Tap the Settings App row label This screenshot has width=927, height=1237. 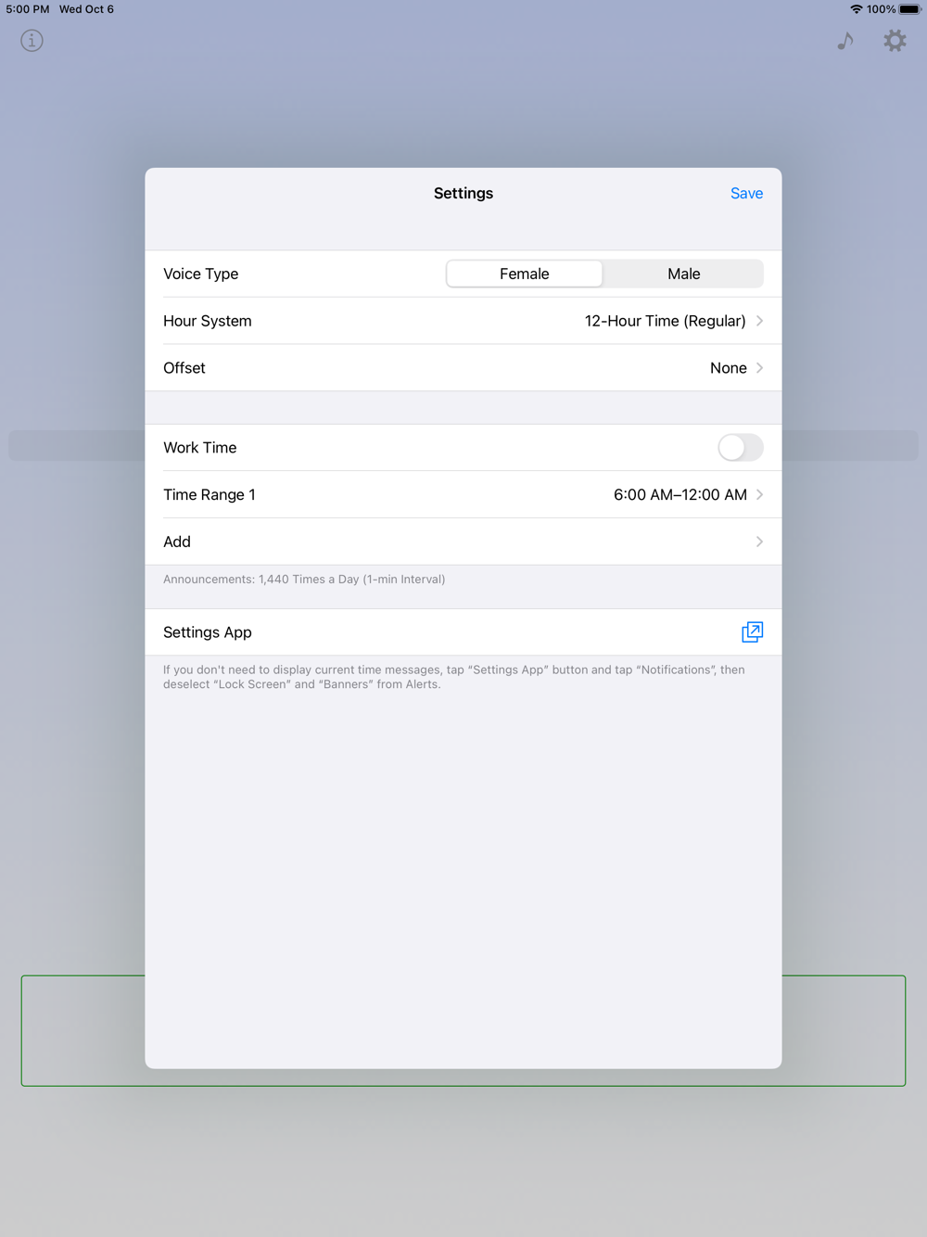(208, 632)
